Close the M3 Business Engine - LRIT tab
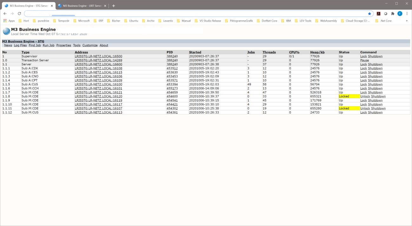The image size is (412, 226). [105, 6]
